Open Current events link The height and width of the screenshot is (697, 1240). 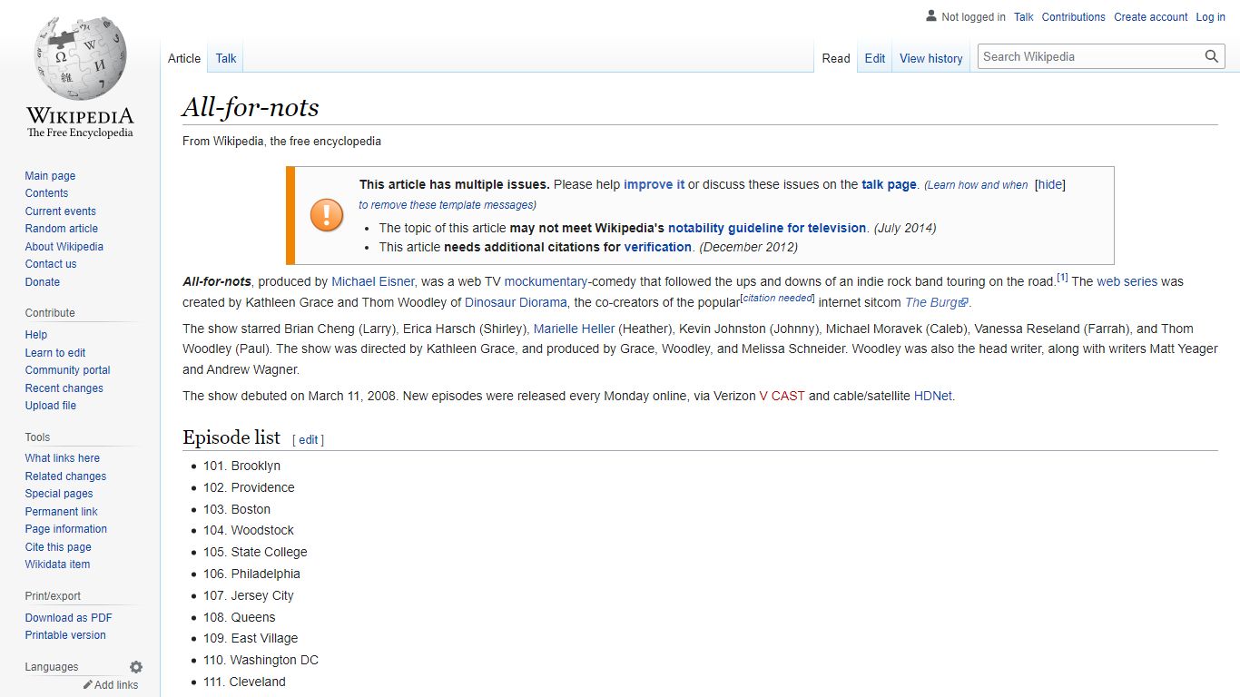click(60, 211)
